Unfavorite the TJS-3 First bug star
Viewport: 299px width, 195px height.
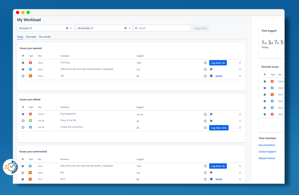point(23,63)
